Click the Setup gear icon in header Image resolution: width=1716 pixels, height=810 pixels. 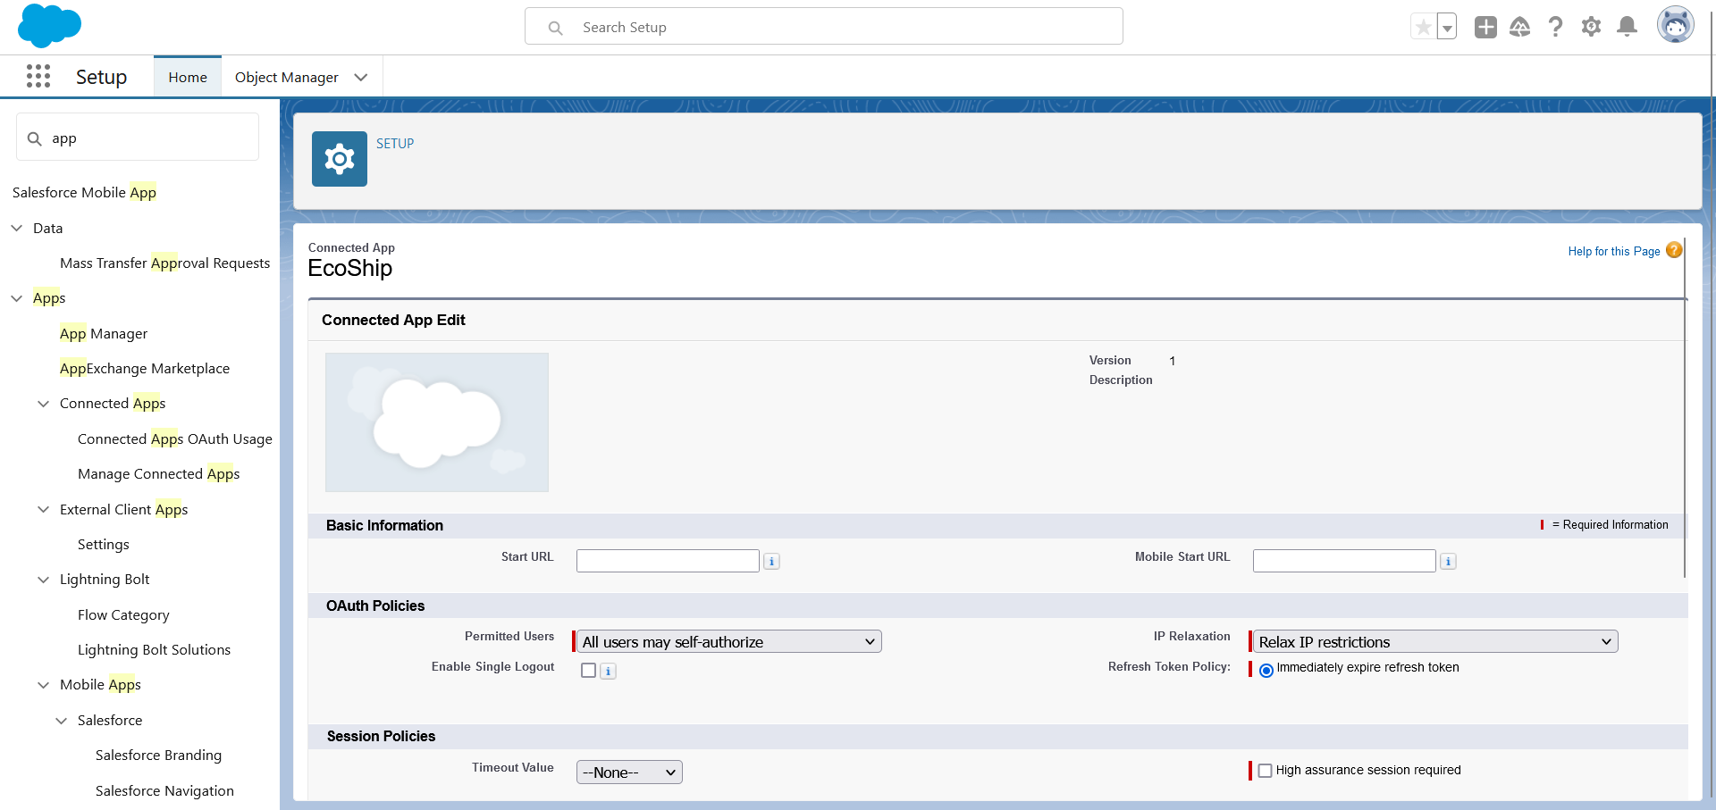click(x=1591, y=27)
